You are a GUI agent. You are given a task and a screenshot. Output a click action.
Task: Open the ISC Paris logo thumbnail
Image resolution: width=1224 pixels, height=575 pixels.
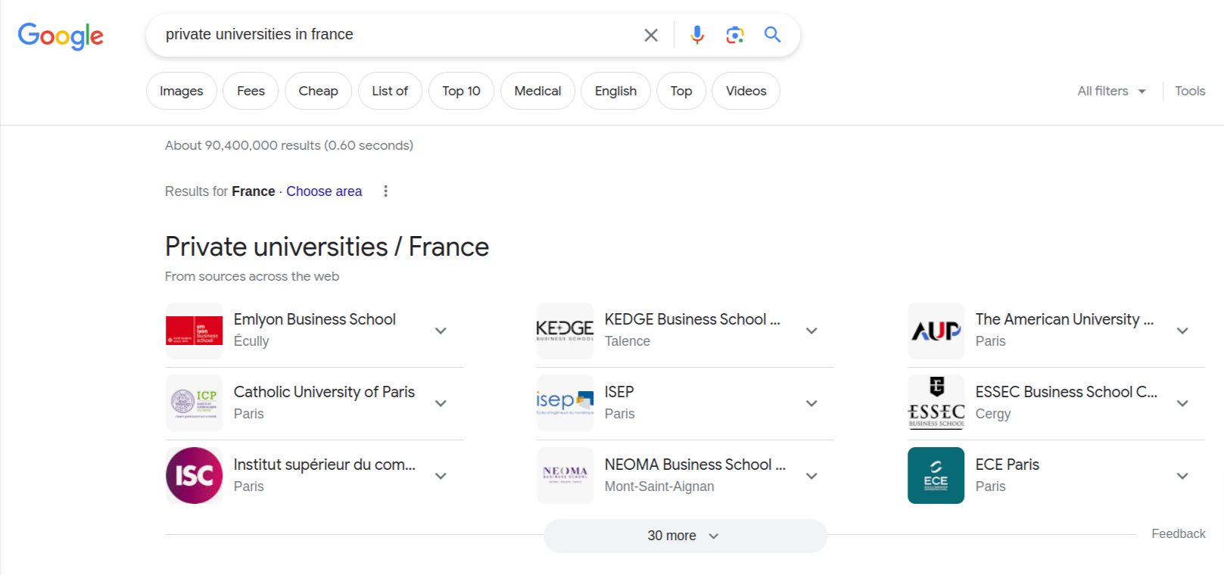tap(195, 476)
